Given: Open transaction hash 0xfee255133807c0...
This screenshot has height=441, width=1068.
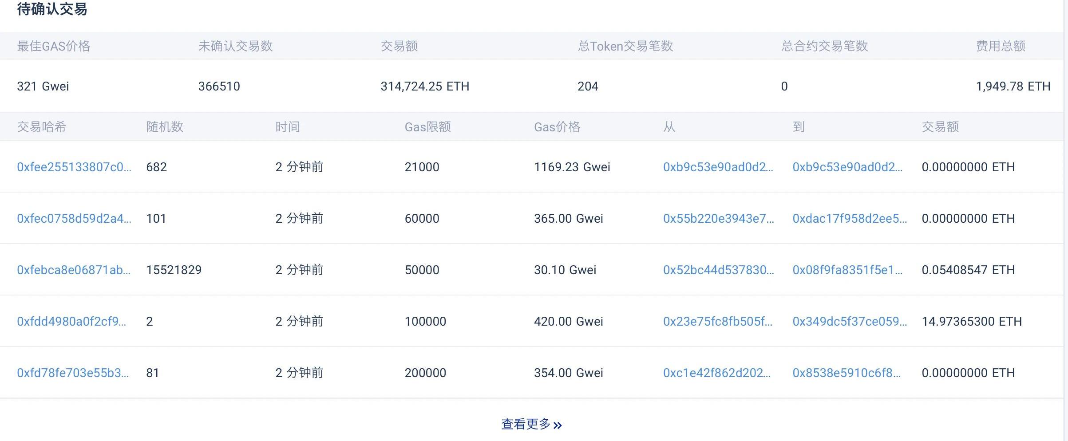Looking at the screenshot, I should [x=74, y=167].
